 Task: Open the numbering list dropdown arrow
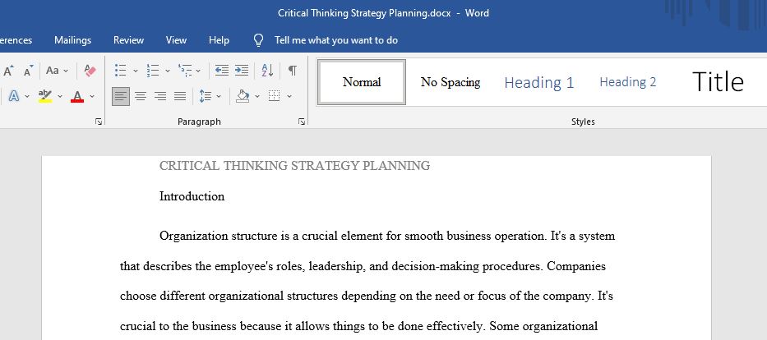click(x=167, y=71)
